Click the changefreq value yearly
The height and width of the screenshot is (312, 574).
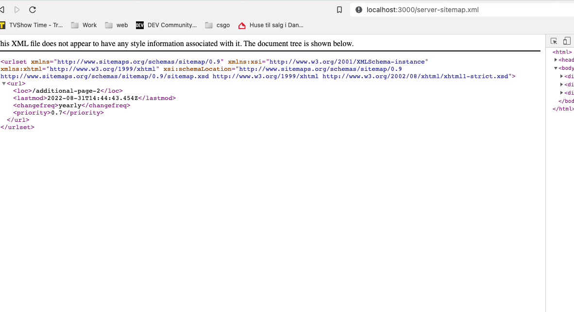click(70, 105)
